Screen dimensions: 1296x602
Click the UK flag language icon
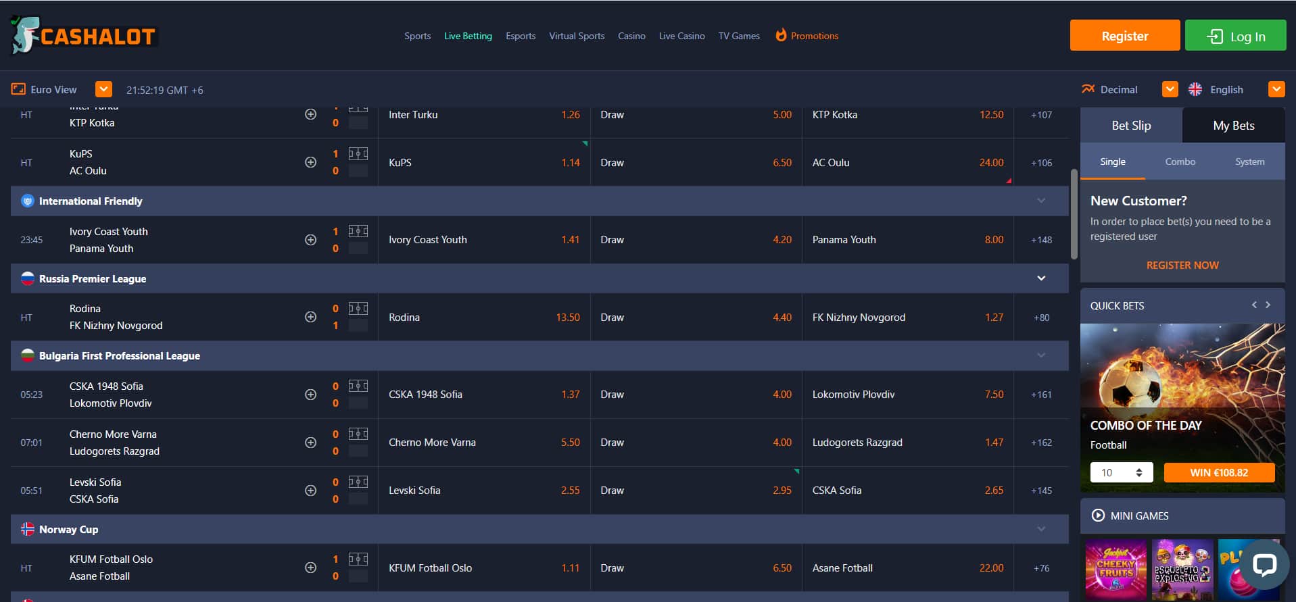point(1195,89)
